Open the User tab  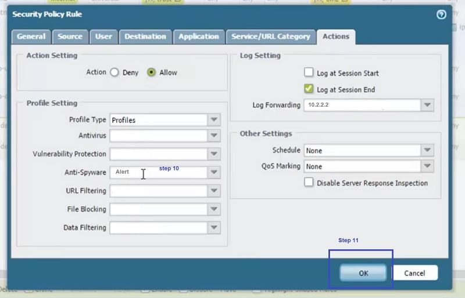103,37
